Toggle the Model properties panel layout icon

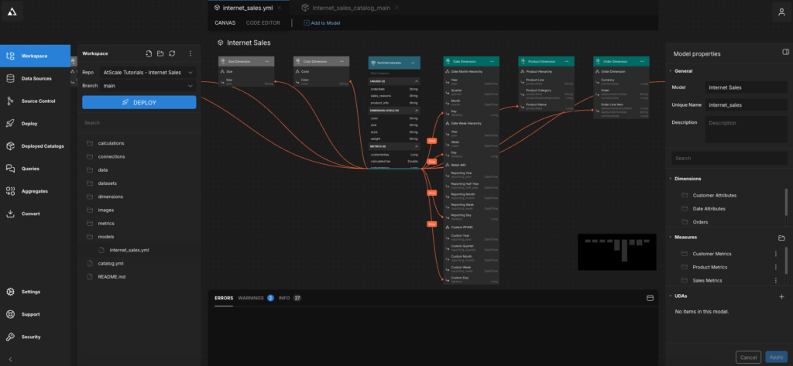[786, 51]
